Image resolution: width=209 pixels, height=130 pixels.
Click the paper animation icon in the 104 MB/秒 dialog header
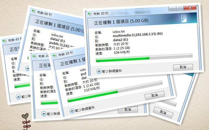pos(184,18)
